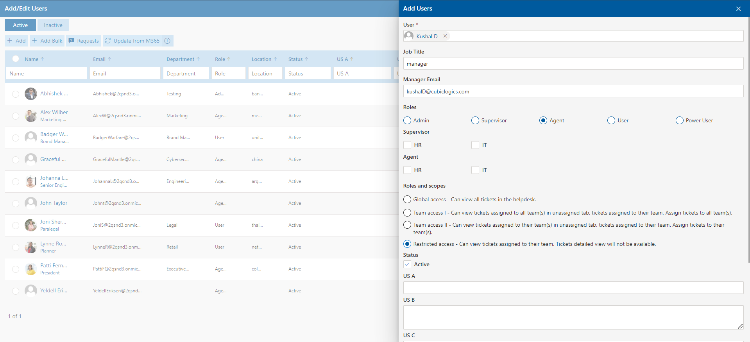Remove Kushal D from User field
The image size is (750, 342).
[445, 36]
